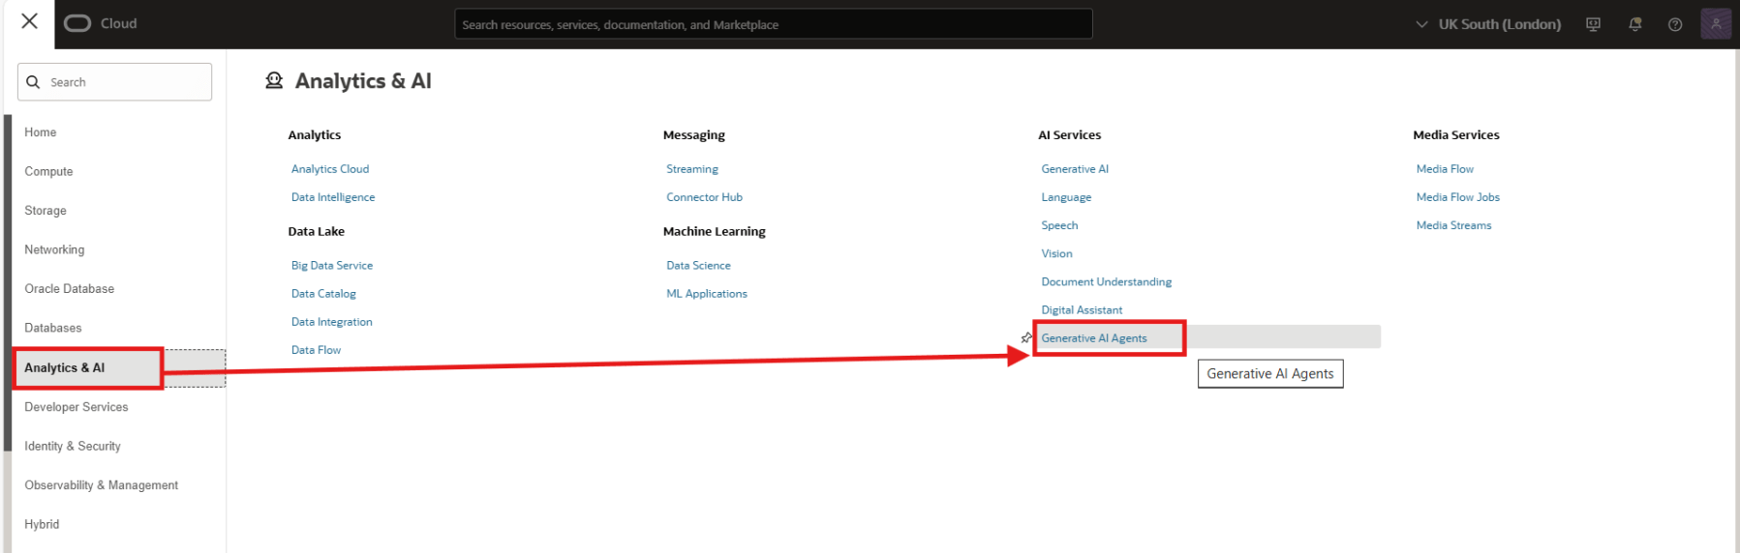
Task: Open the Compute menu category
Action: [48, 172]
